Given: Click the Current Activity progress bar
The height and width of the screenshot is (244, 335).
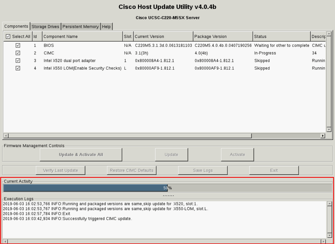Looking at the screenshot, I should tap(168, 188).
